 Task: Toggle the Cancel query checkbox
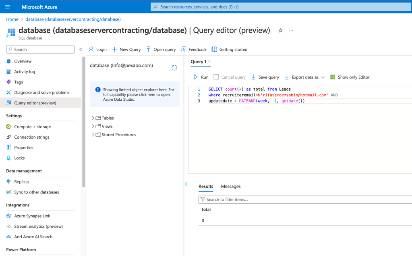click(216, 77)
